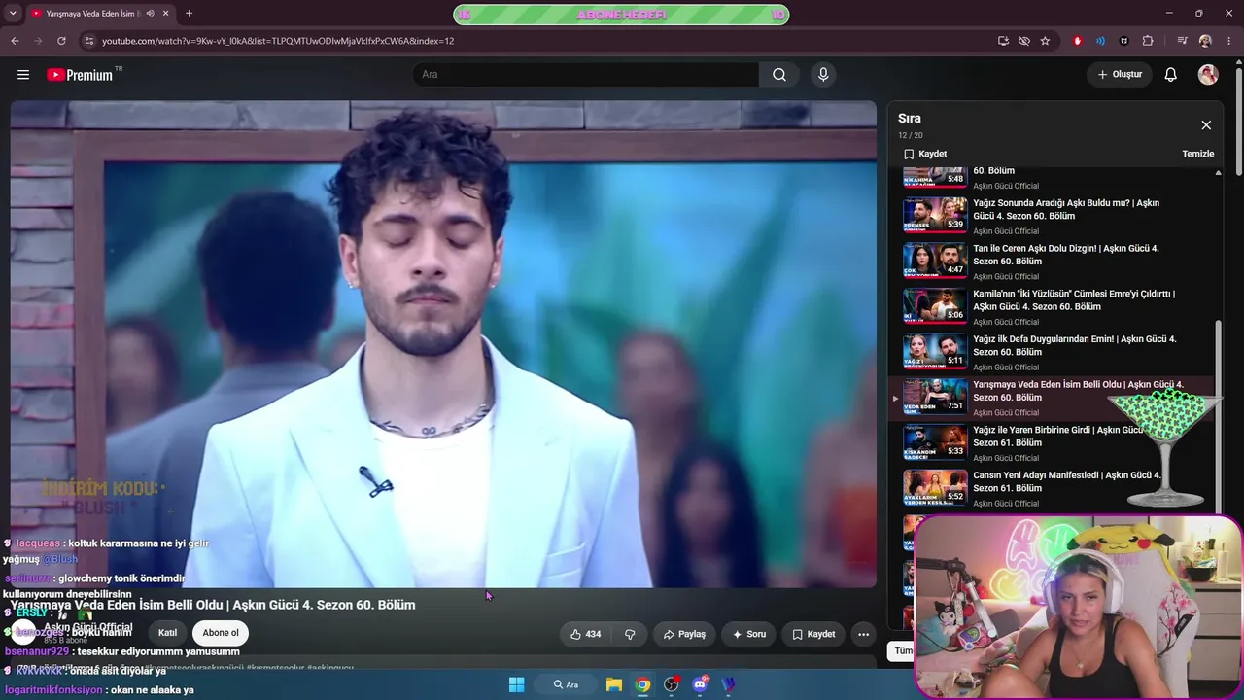Play 'Kamila'nın İki Yüzlüsün Cümlesi' queue video

pyautogui.click(x=1074, y=299)
